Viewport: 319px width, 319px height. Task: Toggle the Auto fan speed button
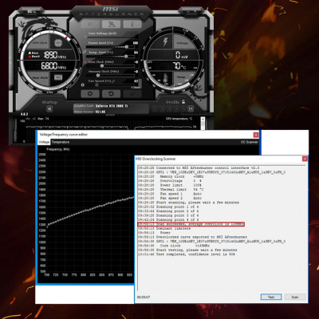click(x=137, y=87)
